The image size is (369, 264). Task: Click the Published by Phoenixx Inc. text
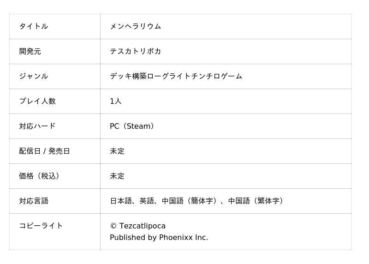point(159,238)
